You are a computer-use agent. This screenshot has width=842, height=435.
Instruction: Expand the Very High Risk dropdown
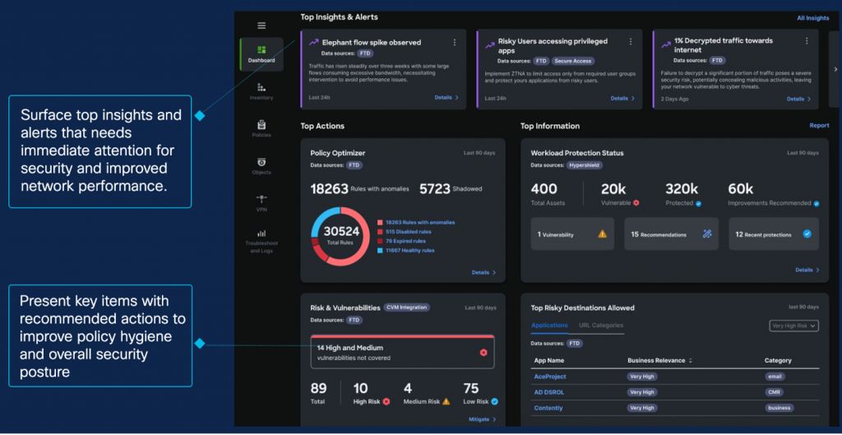click(793, 326)
